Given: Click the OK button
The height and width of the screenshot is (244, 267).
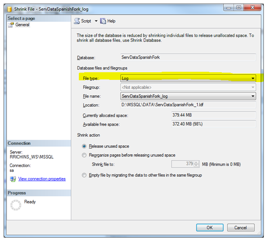Looking at the screenshot, I should point(210,228).
